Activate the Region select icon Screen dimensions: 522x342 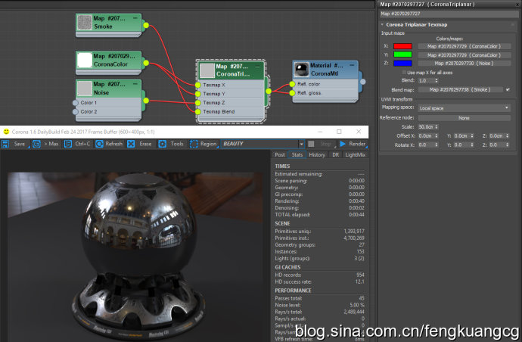(194, 144)
